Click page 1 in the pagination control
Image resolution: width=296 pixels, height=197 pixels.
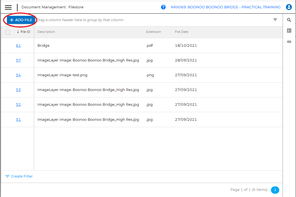pyautogui.click(x=275, y=190)
